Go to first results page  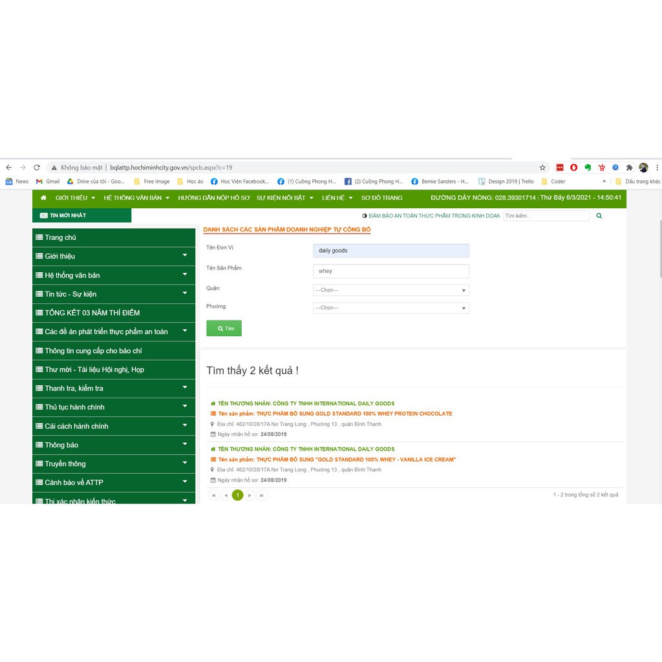(x=213, y=495)
